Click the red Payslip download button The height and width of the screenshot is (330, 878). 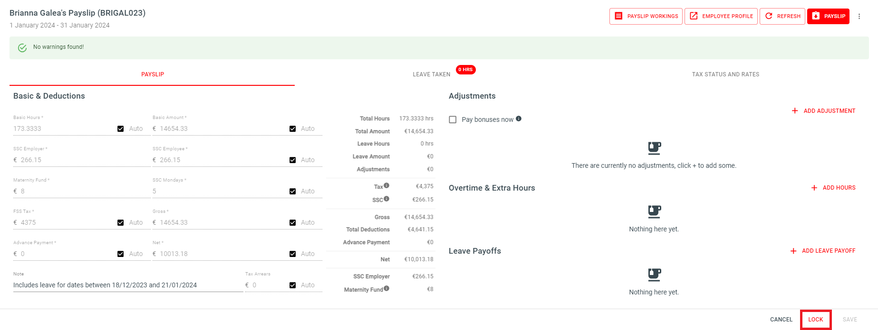828,16
